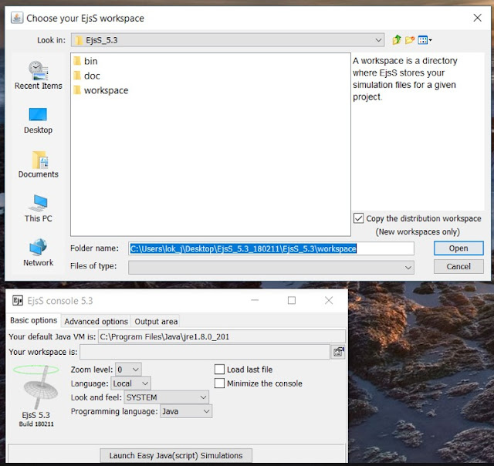Screen dimensions: 494x466
Task: Minimize the EjsS console window
Action: pyautogui.click(x=255, y=300)
